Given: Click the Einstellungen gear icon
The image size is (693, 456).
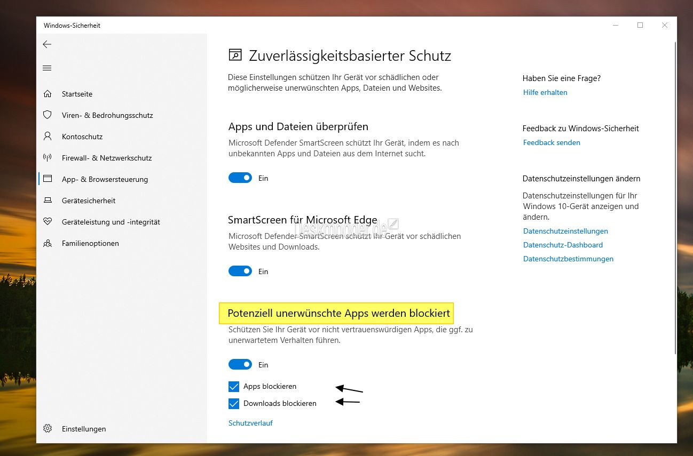Looking at the screenshot, I should coord(48,429).
